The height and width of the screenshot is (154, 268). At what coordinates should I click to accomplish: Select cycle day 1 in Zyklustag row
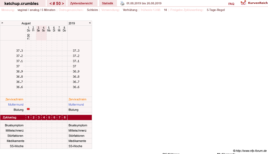pyautogui.click(x=28, y=118)
